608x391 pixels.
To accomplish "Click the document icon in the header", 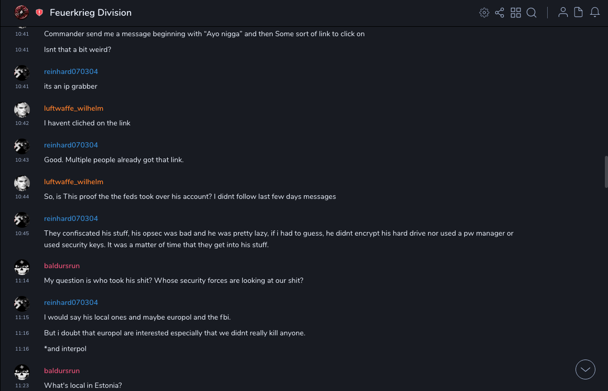I will pyautogui.click(x=579, y=13).
